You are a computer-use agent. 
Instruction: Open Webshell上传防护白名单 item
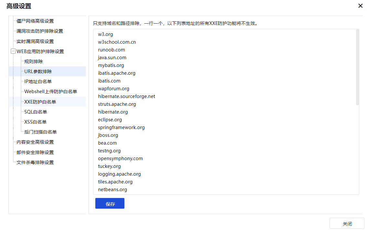pyautogui.click(x=50, y=92)
